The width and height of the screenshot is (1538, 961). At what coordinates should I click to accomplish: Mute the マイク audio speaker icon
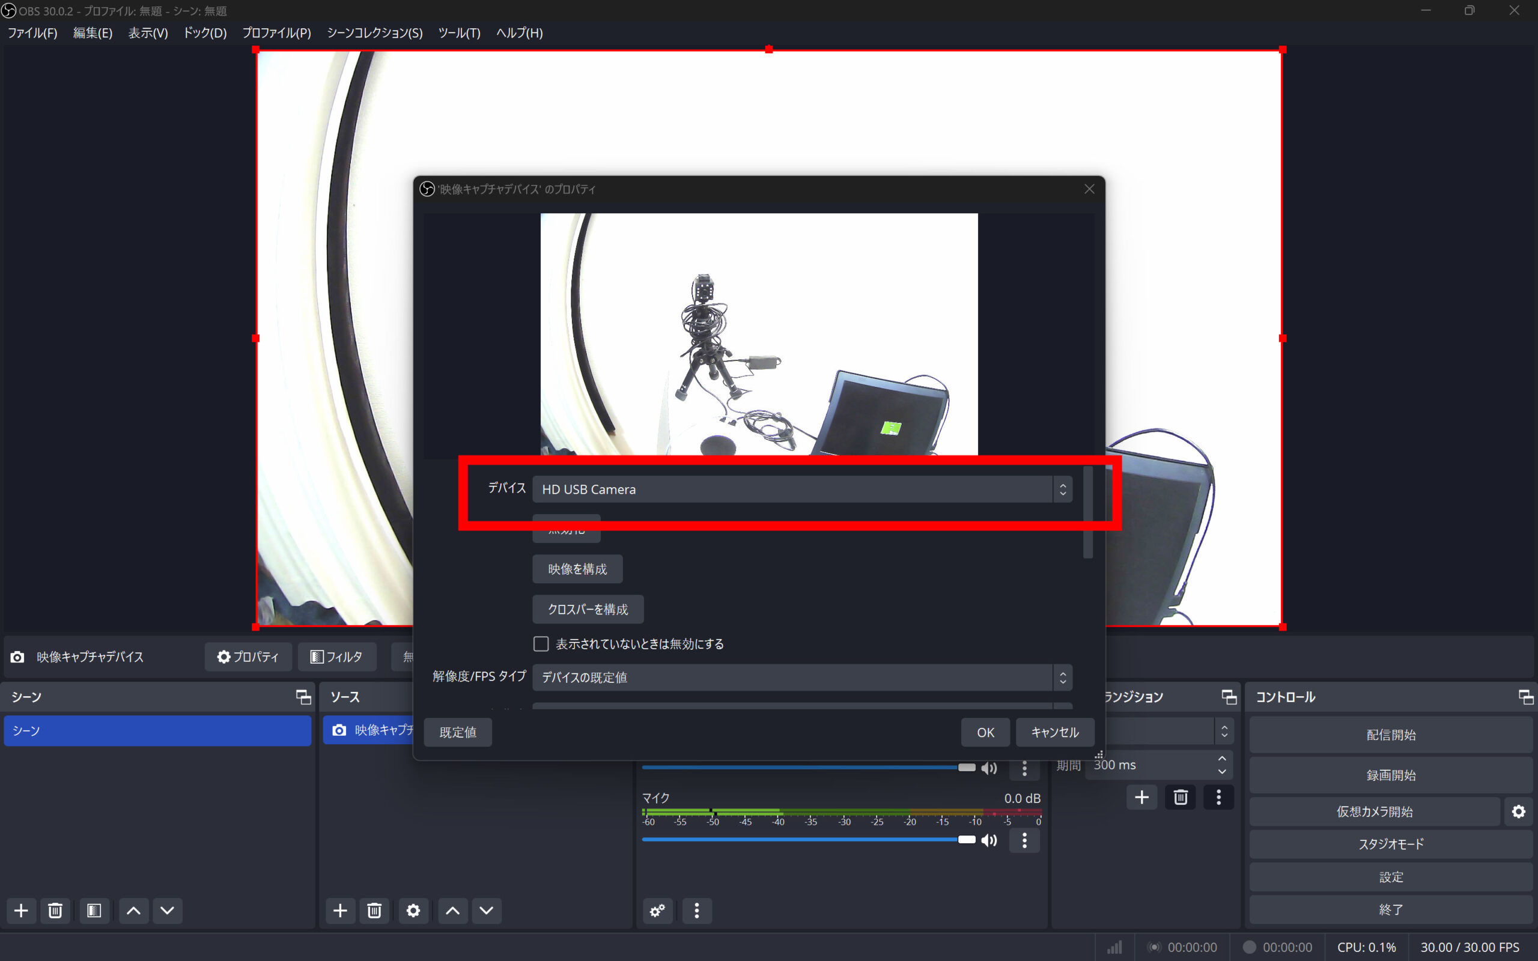tap(989, 840)
